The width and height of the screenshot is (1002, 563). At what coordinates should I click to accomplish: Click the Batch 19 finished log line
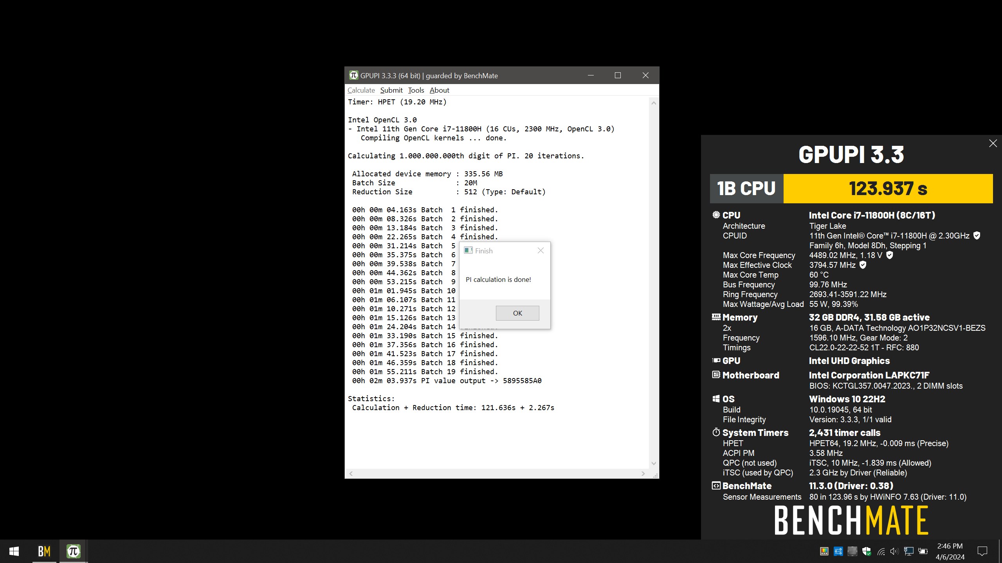(x=425, y=372)
